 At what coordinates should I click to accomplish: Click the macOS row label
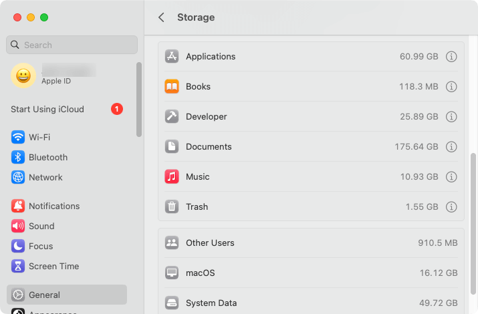201,273
